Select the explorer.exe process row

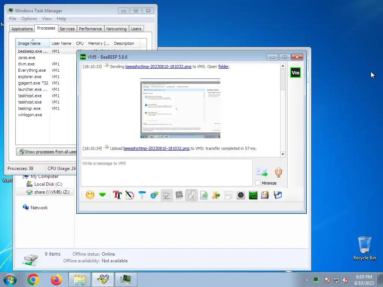pos(46,77)
